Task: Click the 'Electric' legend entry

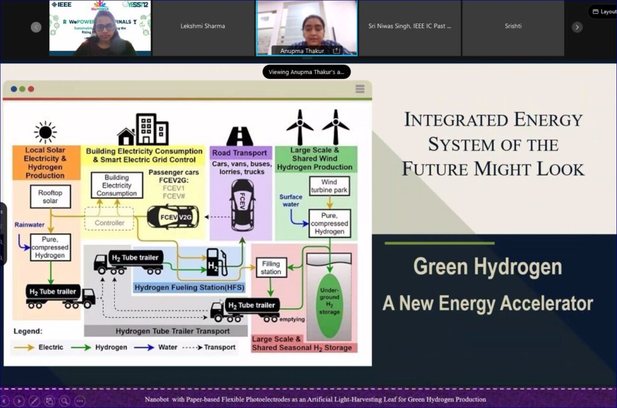Action: 39,347
